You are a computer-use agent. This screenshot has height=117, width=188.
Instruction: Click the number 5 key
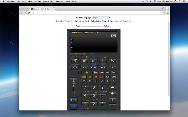coord(94,96)
